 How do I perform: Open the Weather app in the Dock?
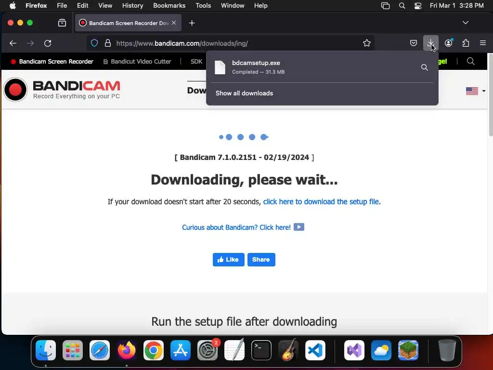tap(381, 350)
